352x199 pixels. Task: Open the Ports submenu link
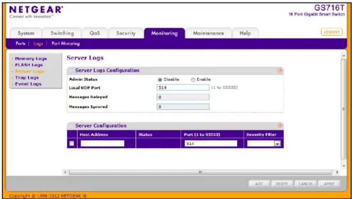21,44
